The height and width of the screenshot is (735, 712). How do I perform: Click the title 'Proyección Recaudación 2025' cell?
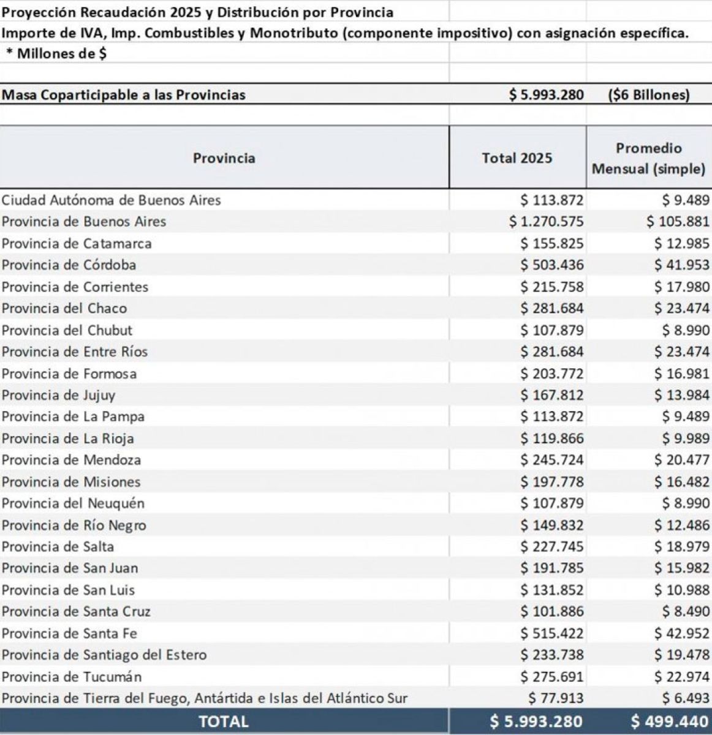pyautogui.click(x=197, y=12)
